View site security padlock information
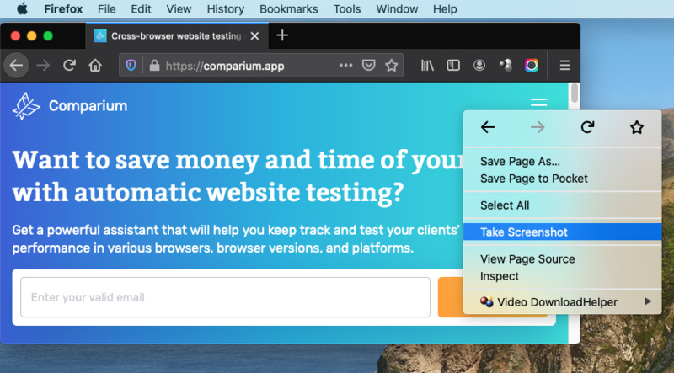 [154, 66]
